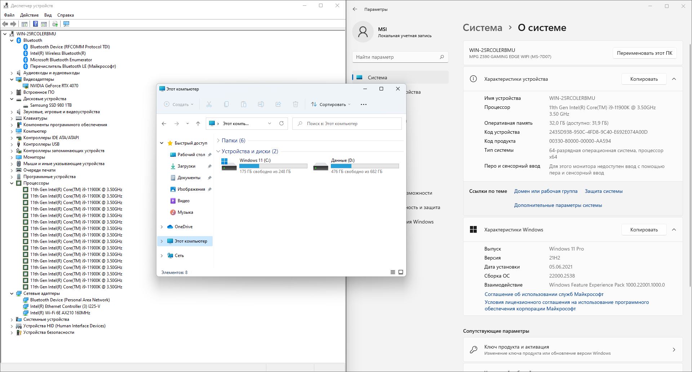
Task: Select NVIDIA GeForce RTX 4070 device
Action: [54, 86]
